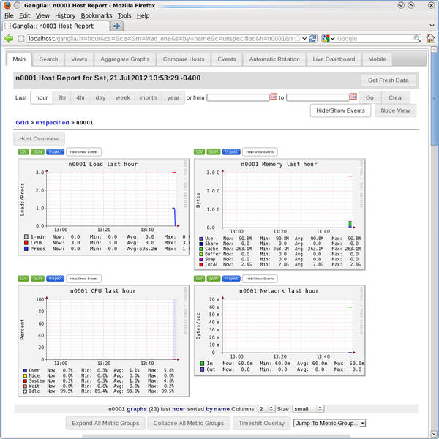
Task: Click Get Fresh Data button
Action: coord(388,80)
